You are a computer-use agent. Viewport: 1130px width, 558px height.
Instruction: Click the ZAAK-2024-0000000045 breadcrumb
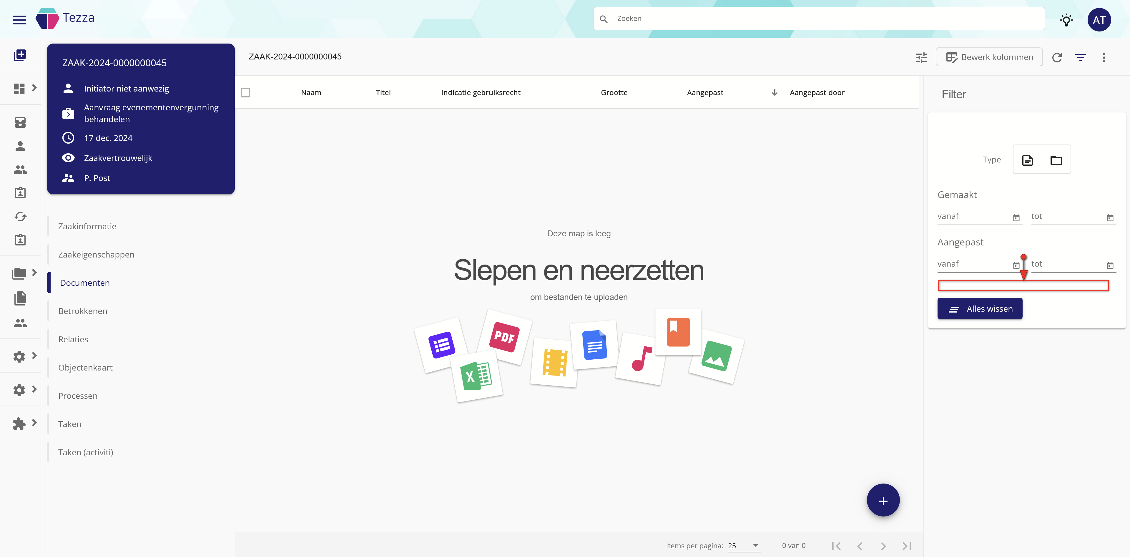tap(295, 57)
